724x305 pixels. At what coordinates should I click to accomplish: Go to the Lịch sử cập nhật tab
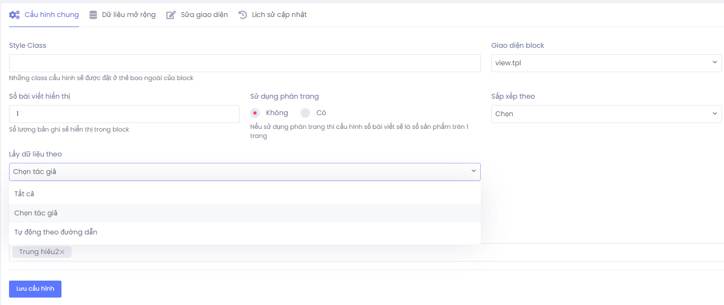(x=279, y=15)
